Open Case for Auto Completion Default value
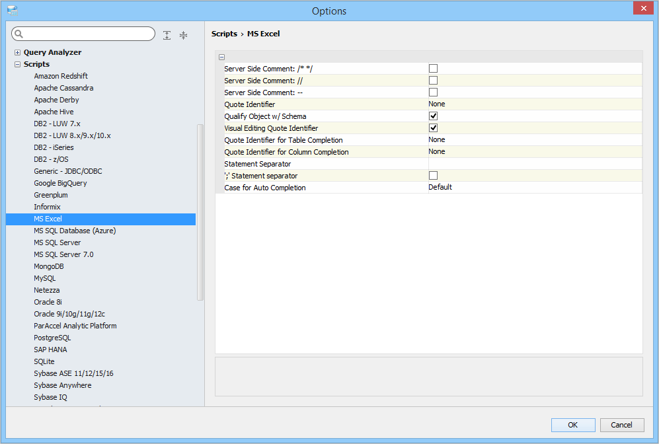The image size is (659, 444). coord(535,188)
